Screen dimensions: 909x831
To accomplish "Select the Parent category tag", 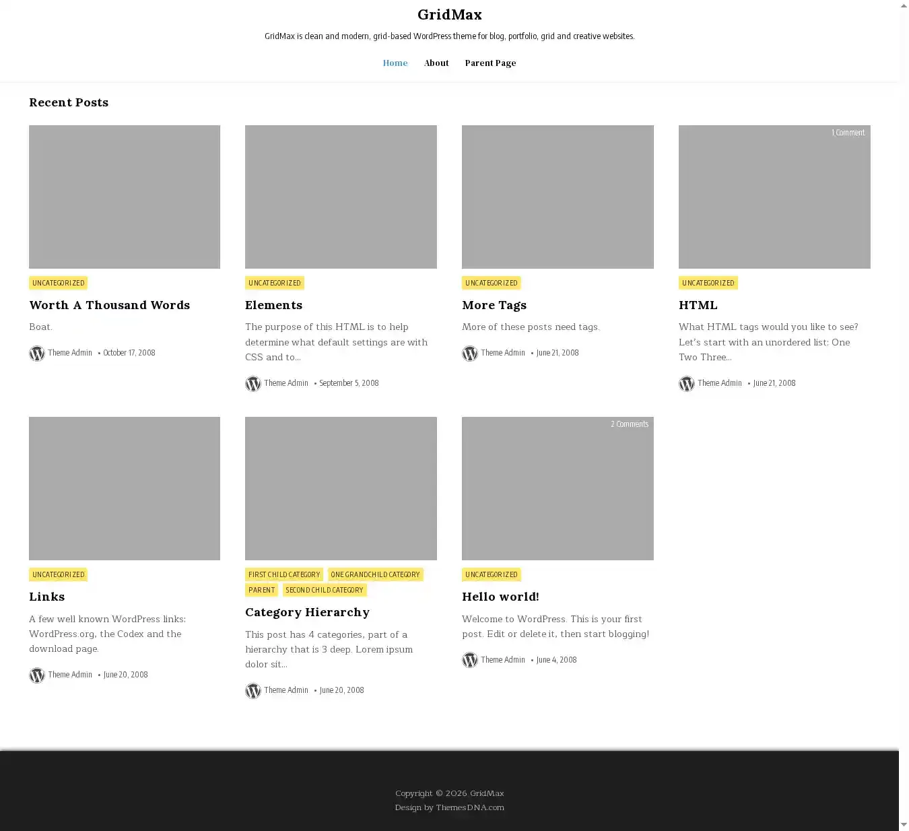I will (262, 590).
